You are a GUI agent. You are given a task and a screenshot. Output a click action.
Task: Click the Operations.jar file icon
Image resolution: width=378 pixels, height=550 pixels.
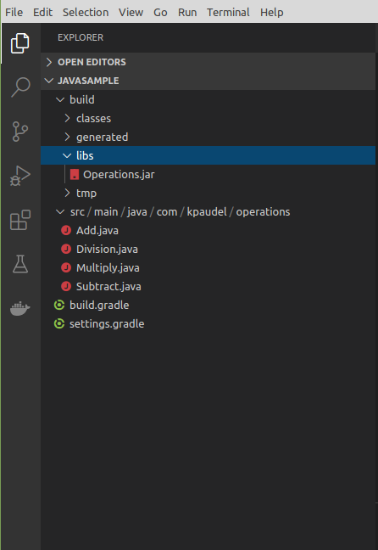[75, 174]
